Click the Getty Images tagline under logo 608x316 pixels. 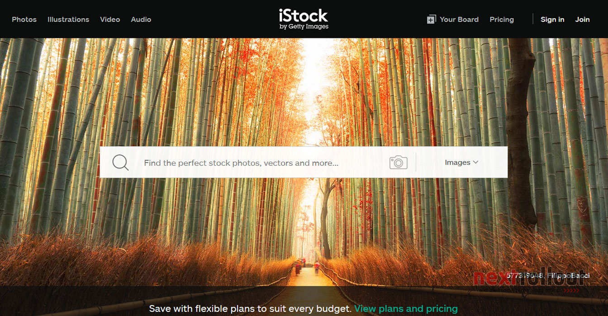click(304, 27)
